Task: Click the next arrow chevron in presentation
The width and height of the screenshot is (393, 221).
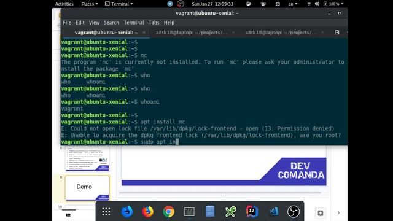Action: click(x=338, y=213)
